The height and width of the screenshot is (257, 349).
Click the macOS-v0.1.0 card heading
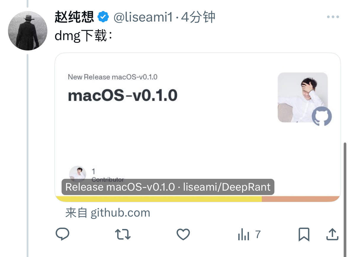(123, 95)
